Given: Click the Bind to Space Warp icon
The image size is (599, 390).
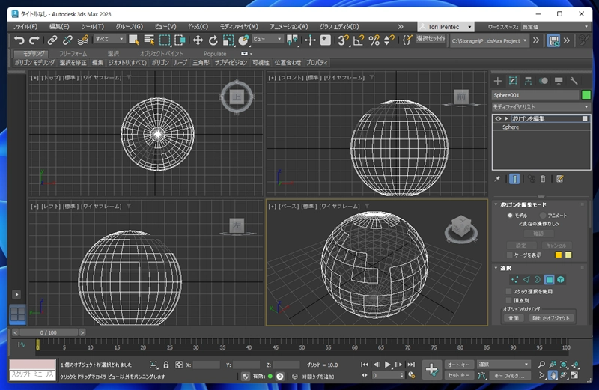Looking at the screenshot, I should 83,40.
